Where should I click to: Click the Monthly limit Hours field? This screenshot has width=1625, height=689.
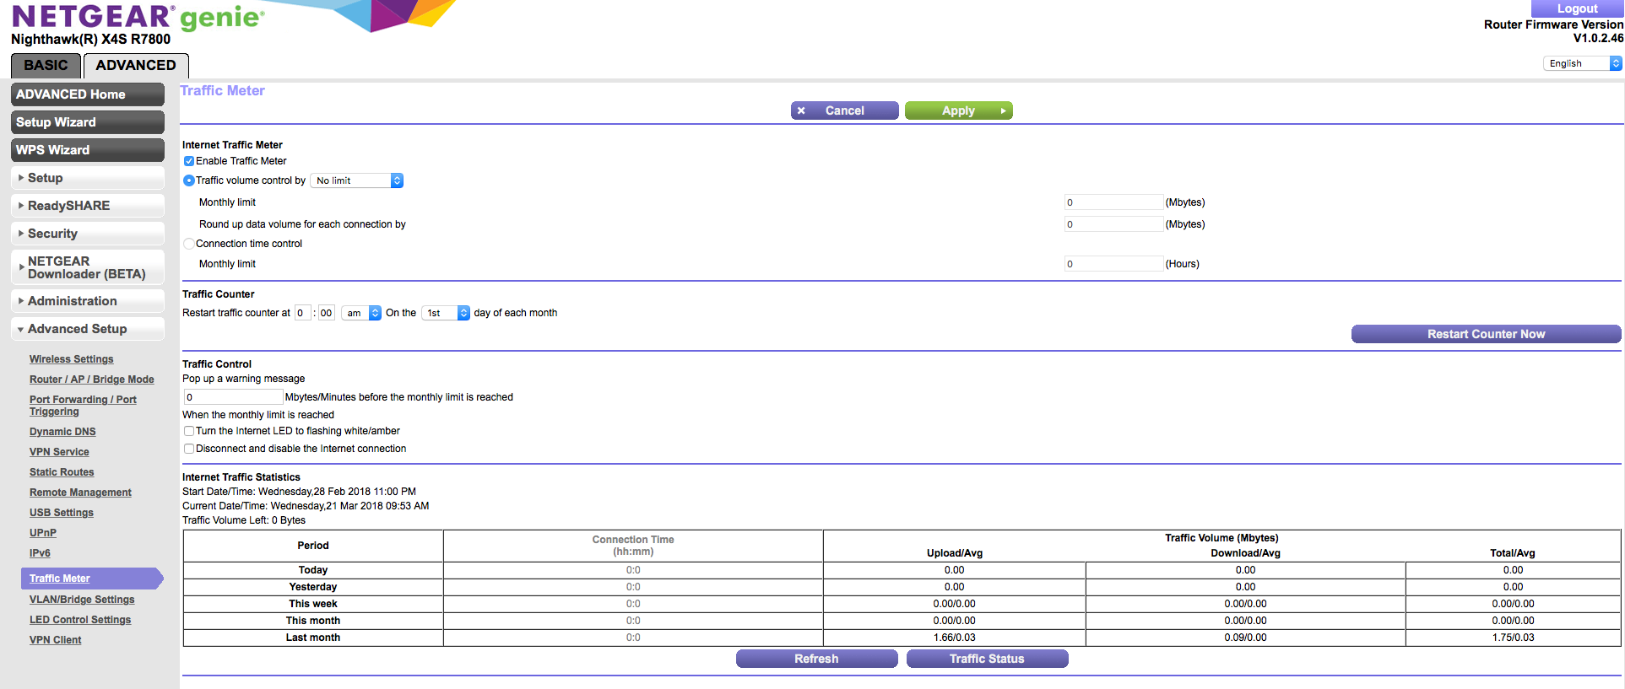[1113, 264]
